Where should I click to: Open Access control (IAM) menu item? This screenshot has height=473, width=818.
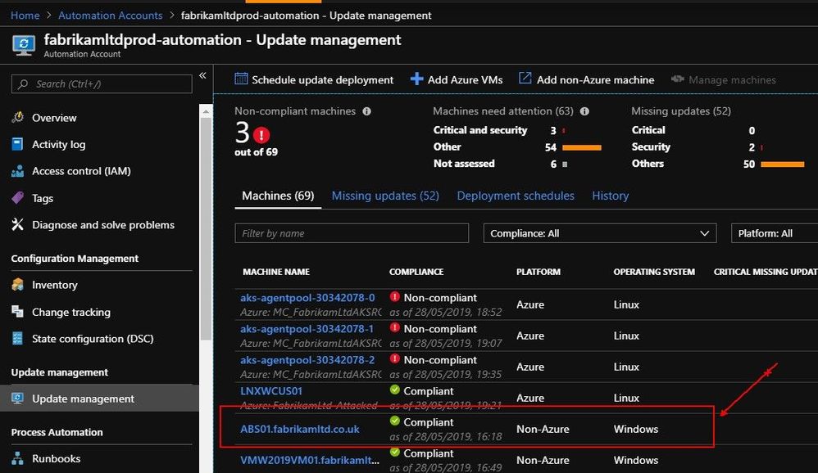(x=81, y=171)
